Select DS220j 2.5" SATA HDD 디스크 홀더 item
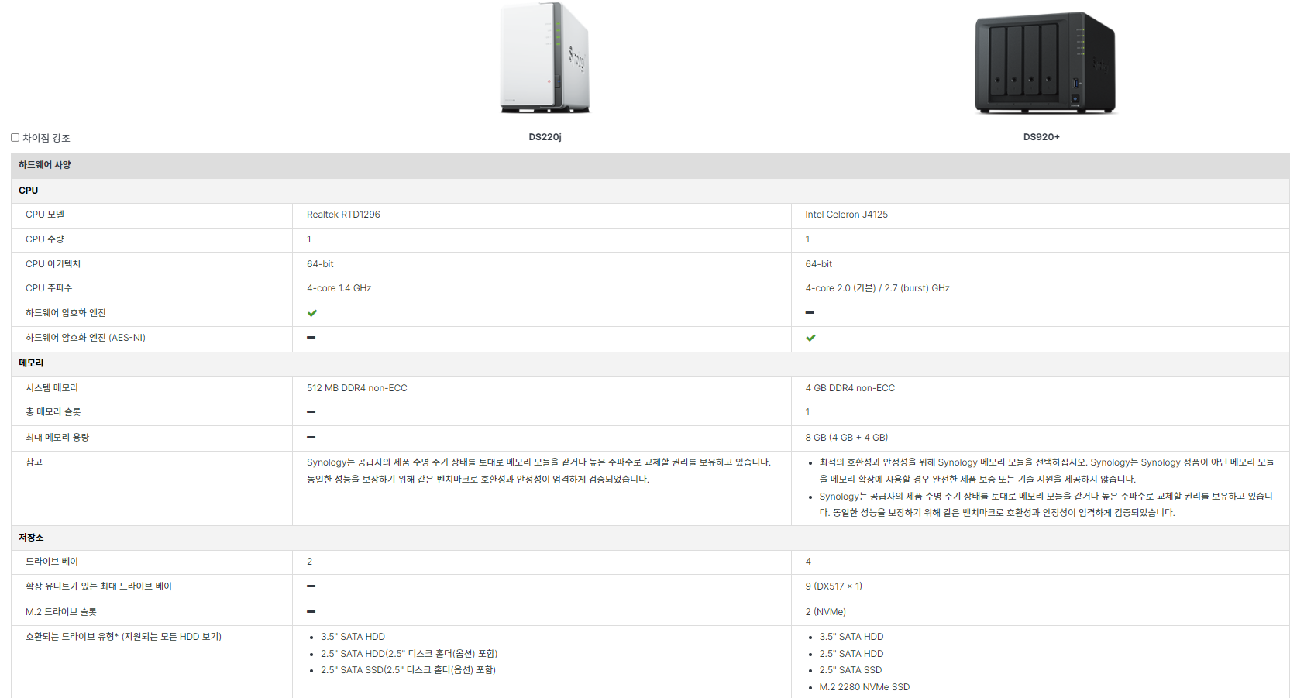The width and height of the screenshot is (1297, 698). tap(409, 654)
